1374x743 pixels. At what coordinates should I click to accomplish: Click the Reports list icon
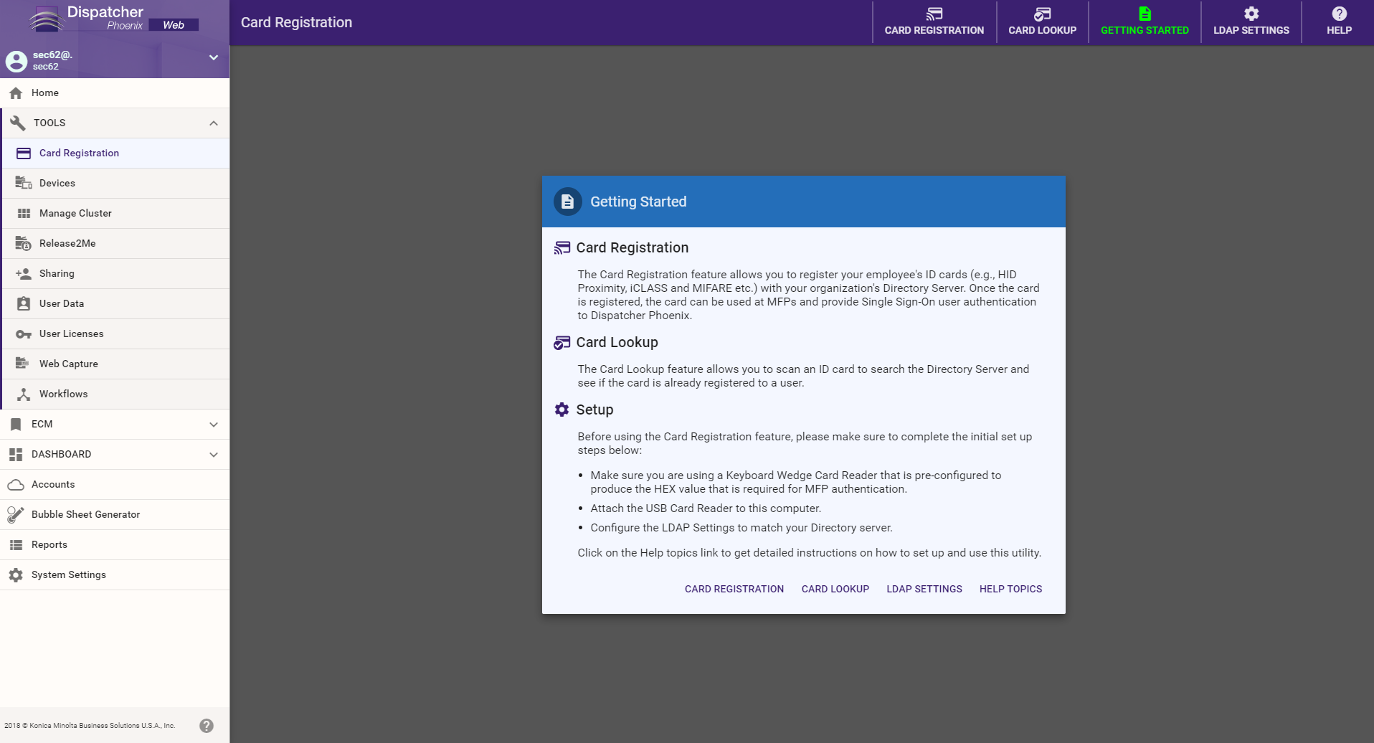[x=16, y=545]
